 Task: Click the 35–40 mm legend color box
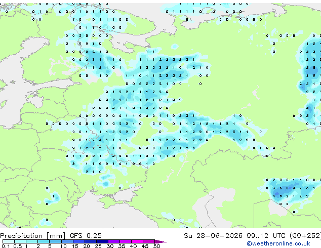click(126, 241)
